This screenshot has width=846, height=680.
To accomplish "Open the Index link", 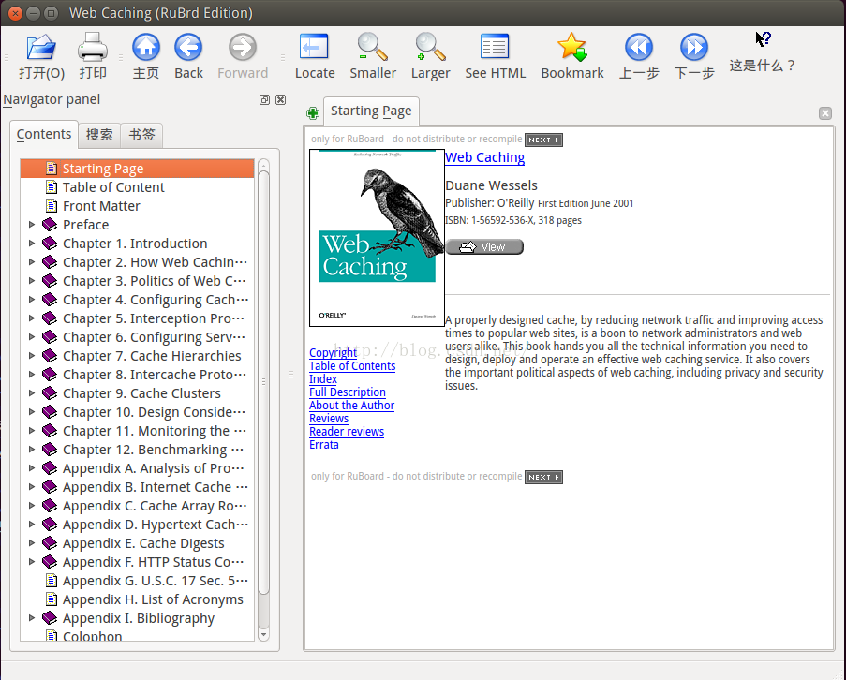I will (x=322, y=379).
